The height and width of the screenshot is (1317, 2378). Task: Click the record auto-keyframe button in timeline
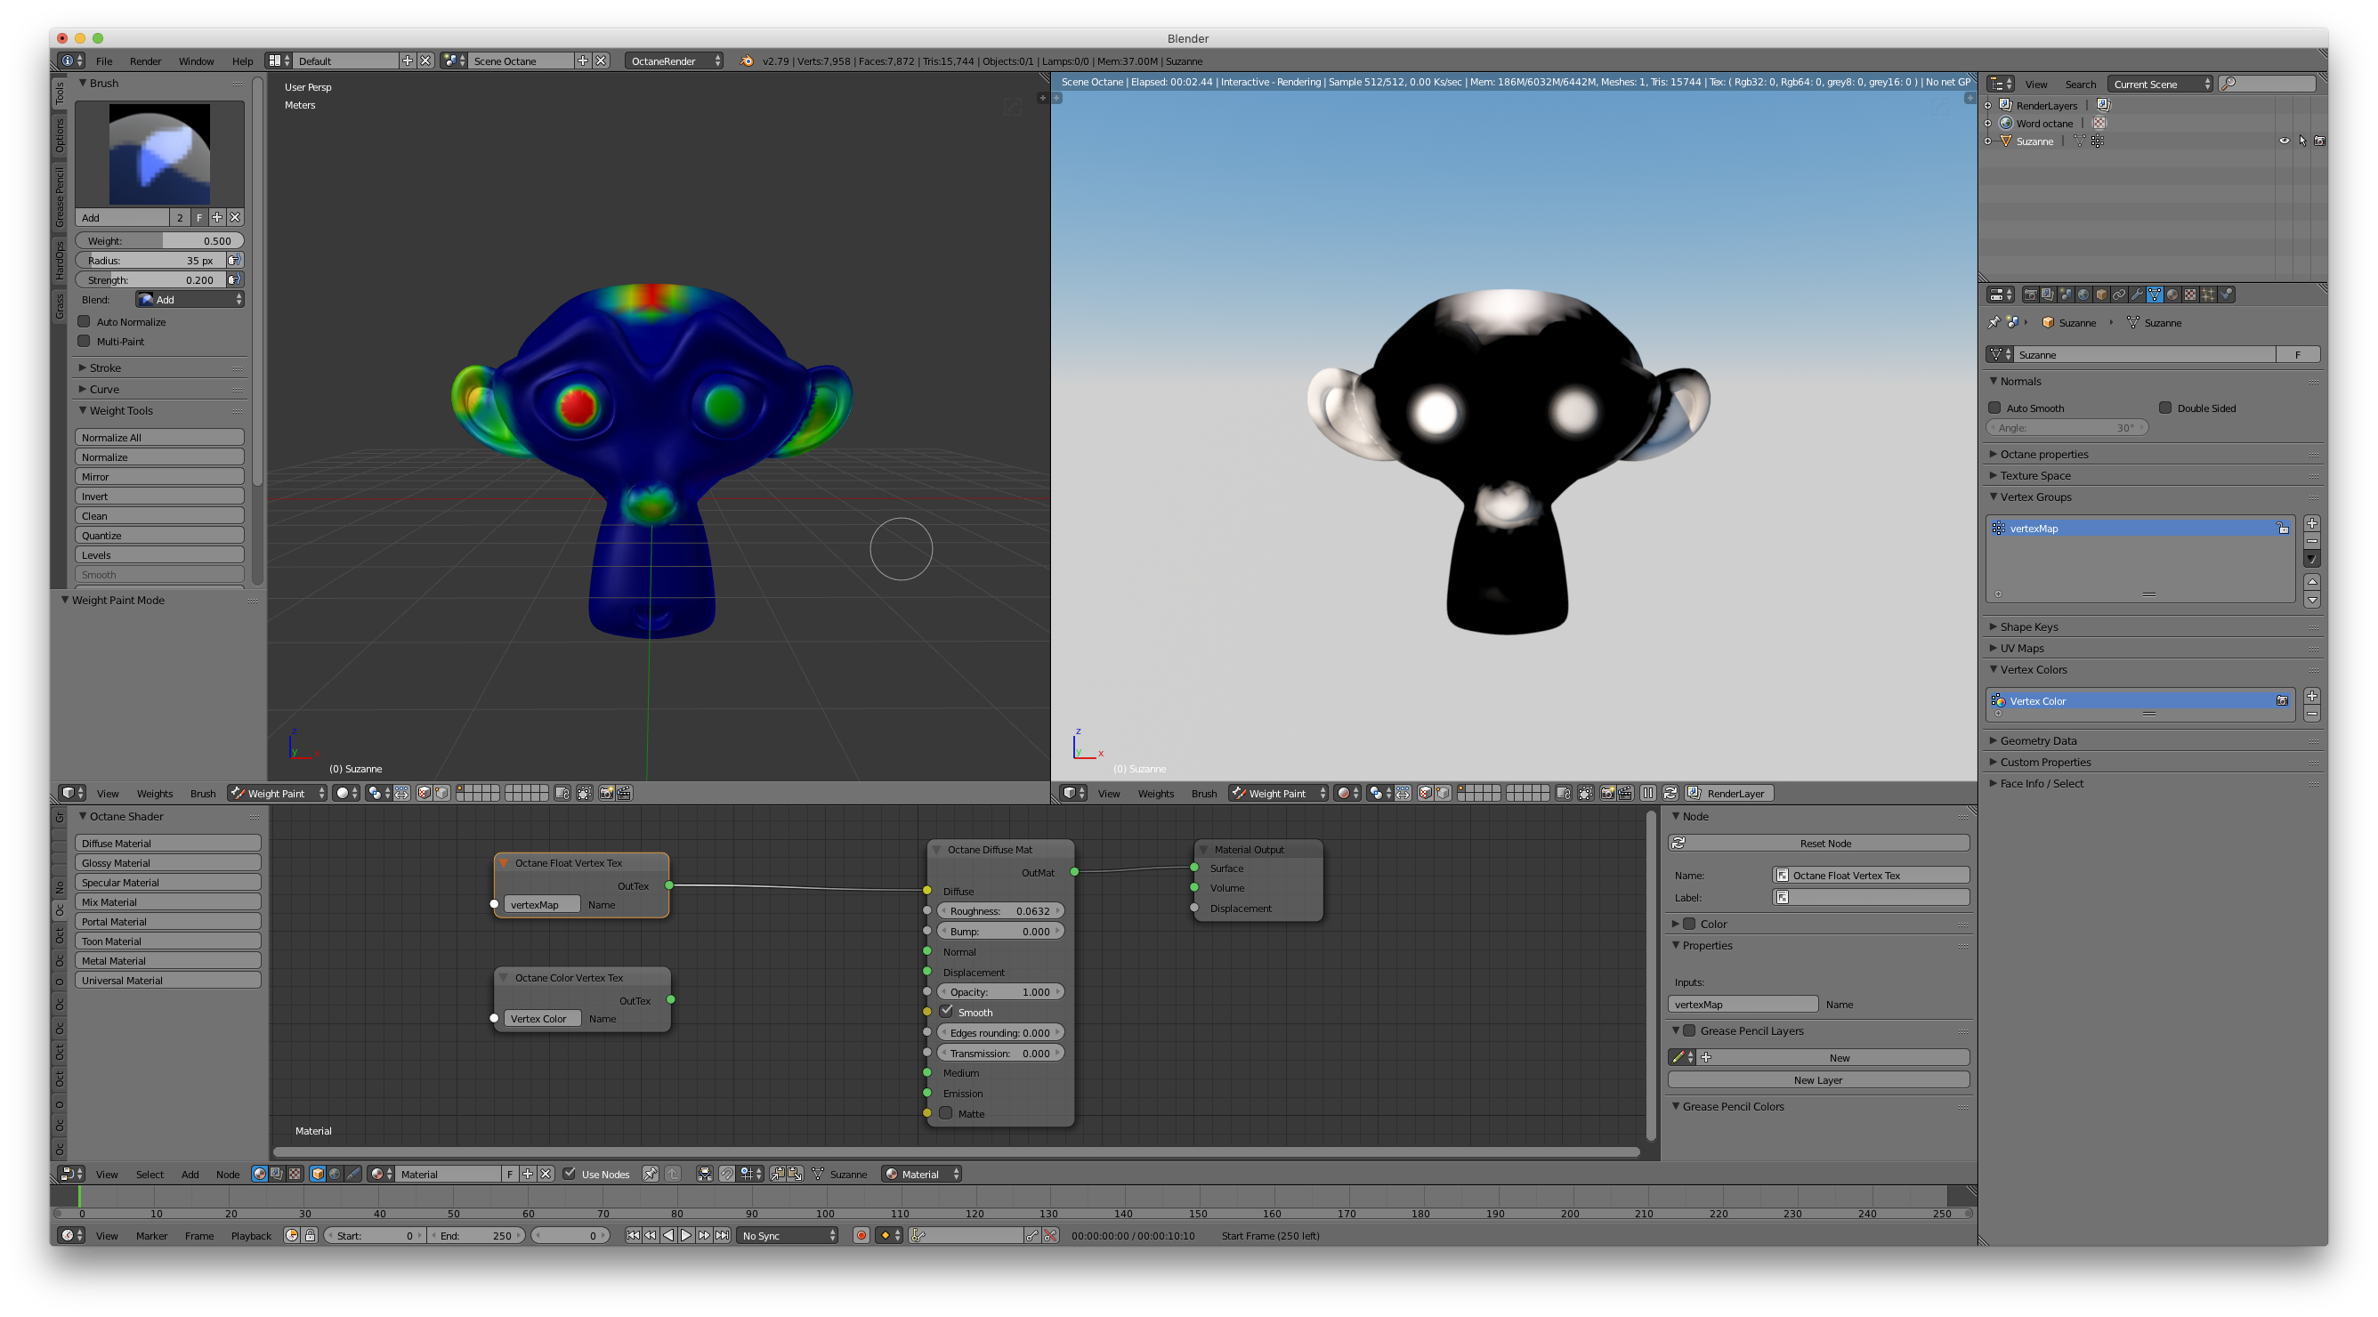861,1235
